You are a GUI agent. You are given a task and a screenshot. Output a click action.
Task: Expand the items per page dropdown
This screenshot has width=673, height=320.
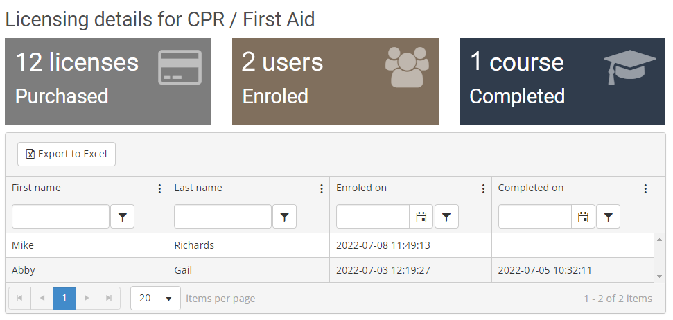[x=155, y=299]
